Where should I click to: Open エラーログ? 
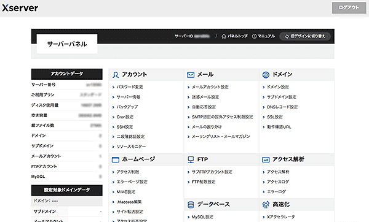tap(276, 192)
